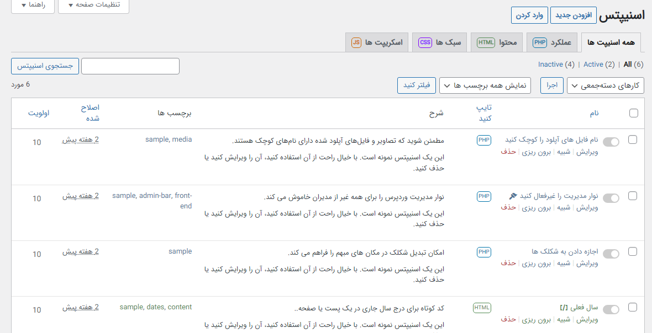
Task: Click the media tag link
Action: [x=182, y=139]
